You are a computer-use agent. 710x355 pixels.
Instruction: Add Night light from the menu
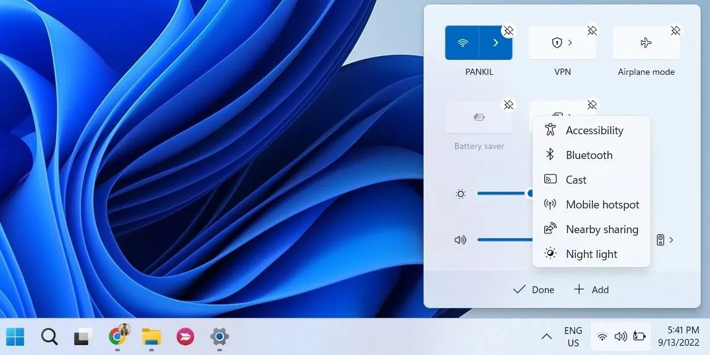click(x=591, y=254)
